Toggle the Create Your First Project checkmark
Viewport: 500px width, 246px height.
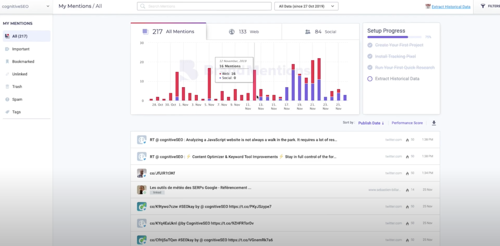tap(370, 45)
